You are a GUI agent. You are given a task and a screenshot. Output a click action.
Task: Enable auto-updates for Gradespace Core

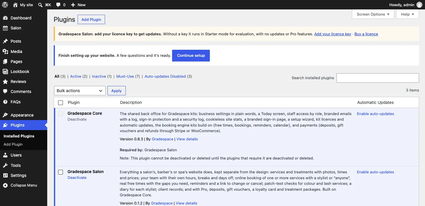pyautogui.click(x=375, y=114)
